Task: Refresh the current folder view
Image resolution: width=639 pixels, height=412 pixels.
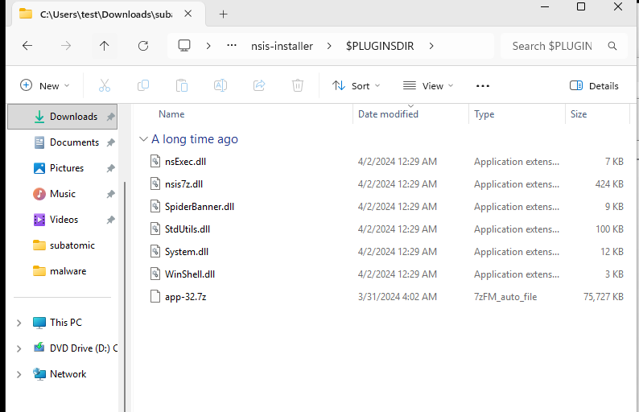Action: click(x=143, y=46)
